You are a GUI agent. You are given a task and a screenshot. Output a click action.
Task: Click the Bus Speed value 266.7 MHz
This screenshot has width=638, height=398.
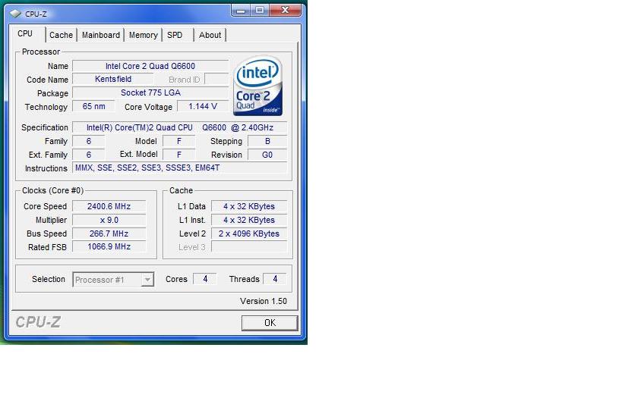(109, 233)
